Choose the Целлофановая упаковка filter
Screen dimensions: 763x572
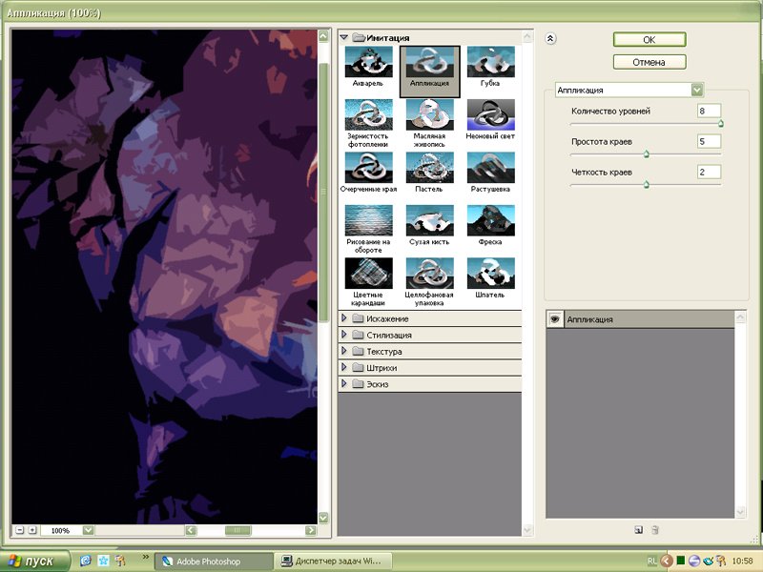[429, 273]
